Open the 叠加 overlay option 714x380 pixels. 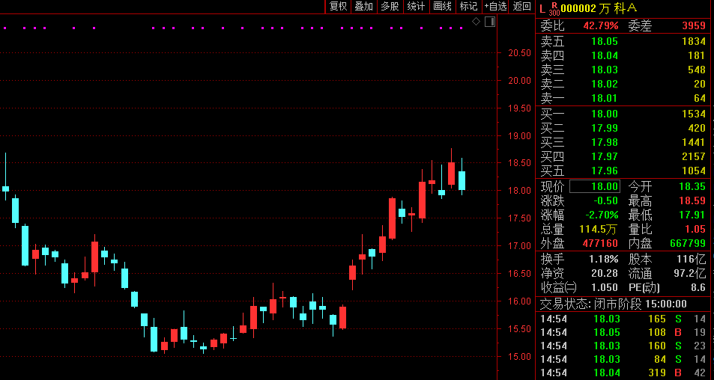pyautogui.click(x=363, y=7)
